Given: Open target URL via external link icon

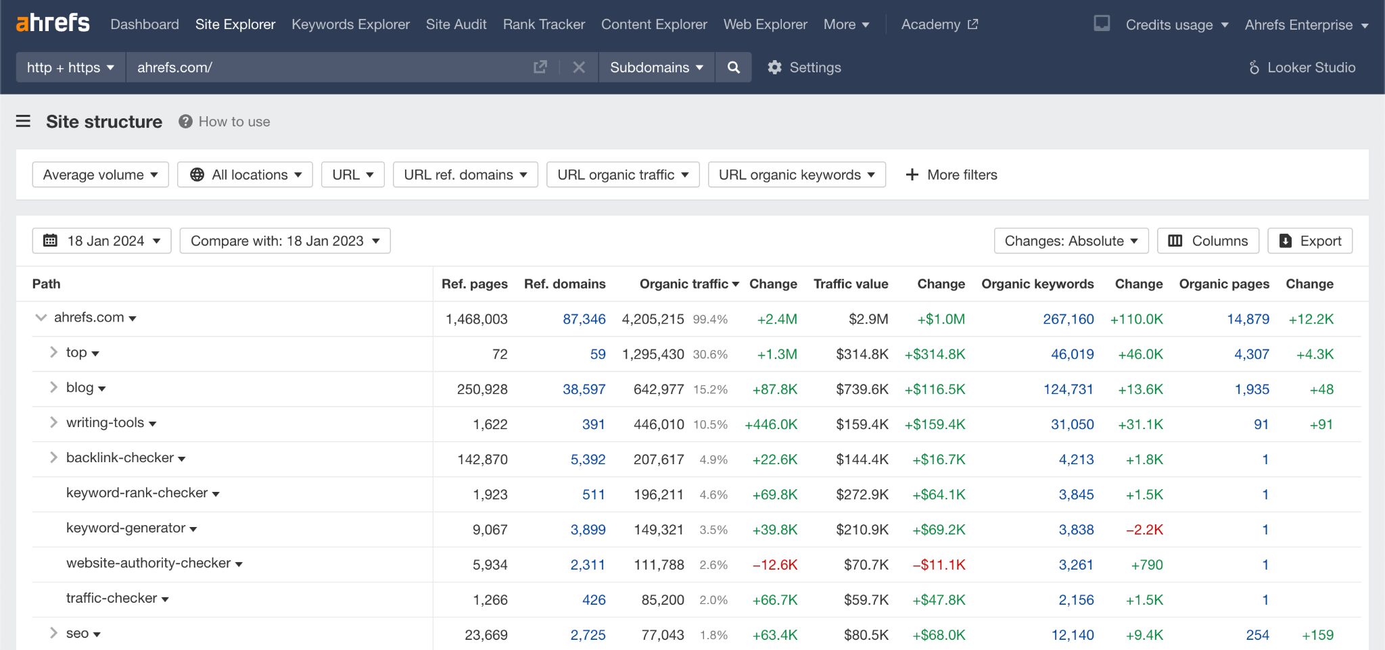Looking at the screenshot, I should point(539,68).
